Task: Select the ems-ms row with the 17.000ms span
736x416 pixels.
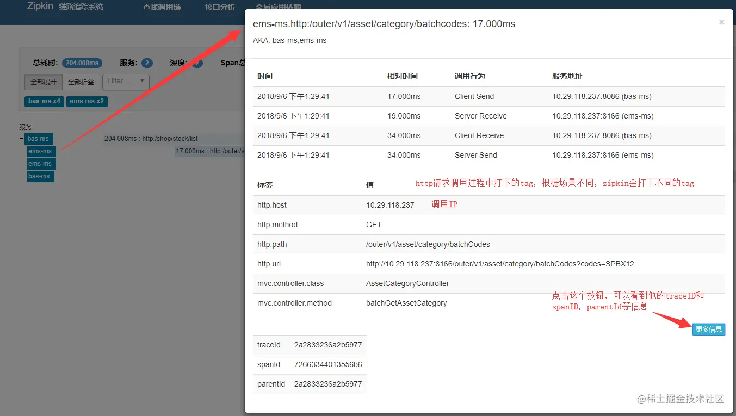Action: (40, 151)
